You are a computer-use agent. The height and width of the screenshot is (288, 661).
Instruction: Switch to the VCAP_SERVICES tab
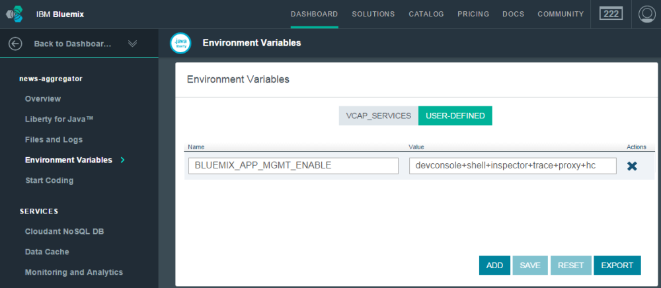tap(379, 116)
